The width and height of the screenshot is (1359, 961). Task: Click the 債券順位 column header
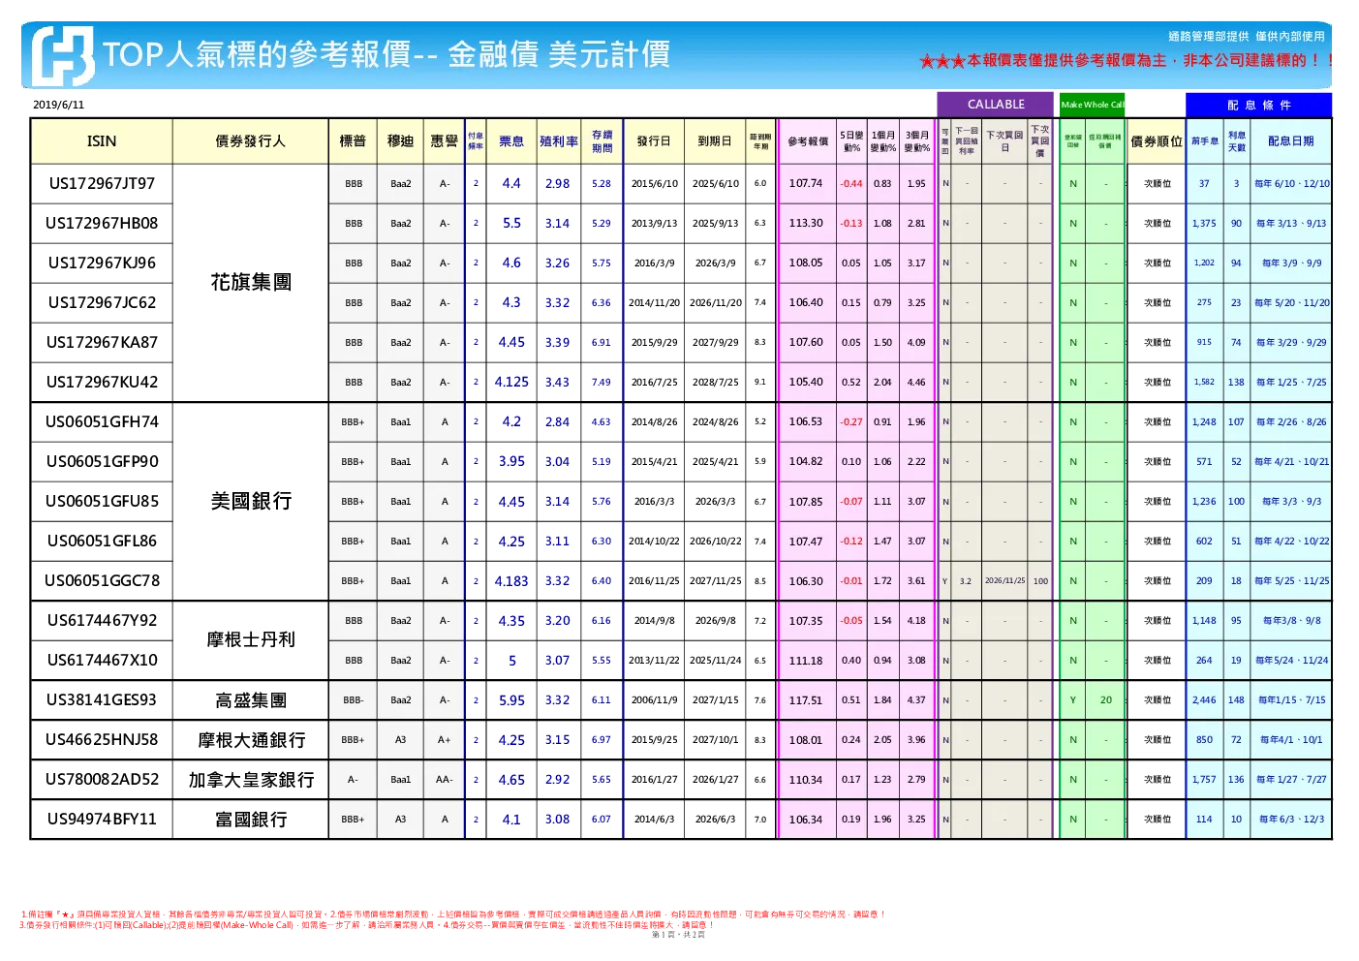point(1157,141)
